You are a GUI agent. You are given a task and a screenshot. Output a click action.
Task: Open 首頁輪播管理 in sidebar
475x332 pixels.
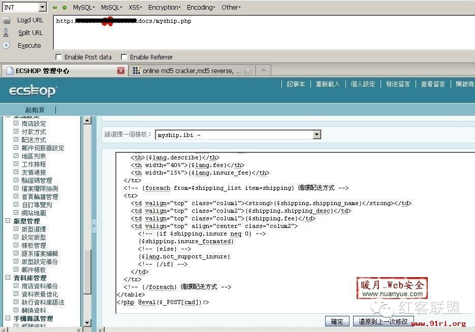[x=40, y=197]
